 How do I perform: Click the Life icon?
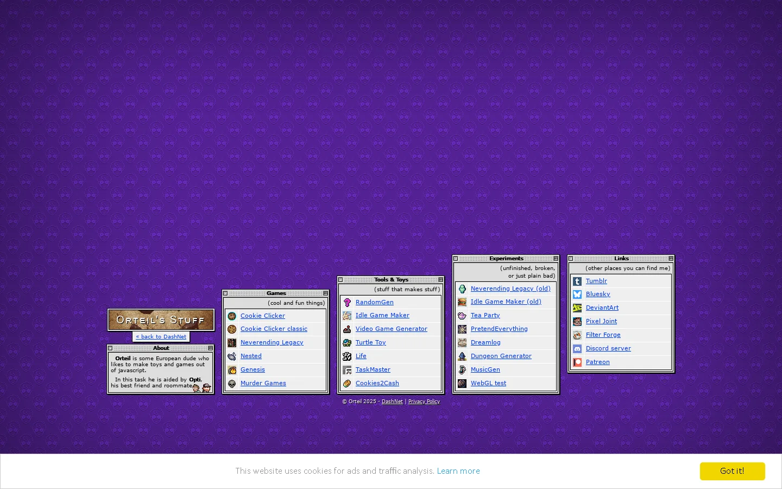click(x=347, y=356)
